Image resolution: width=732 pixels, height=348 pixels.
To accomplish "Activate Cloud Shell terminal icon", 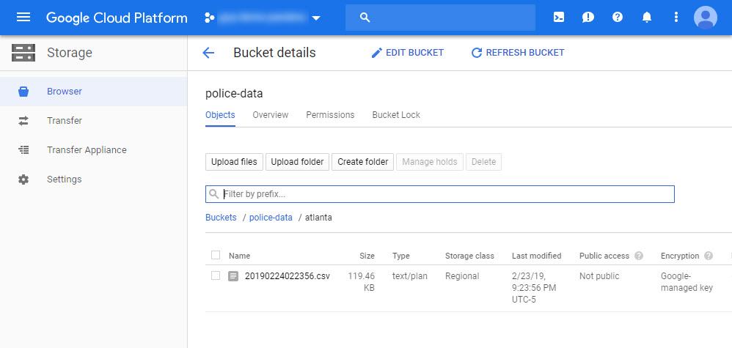I will pos(559,17).
